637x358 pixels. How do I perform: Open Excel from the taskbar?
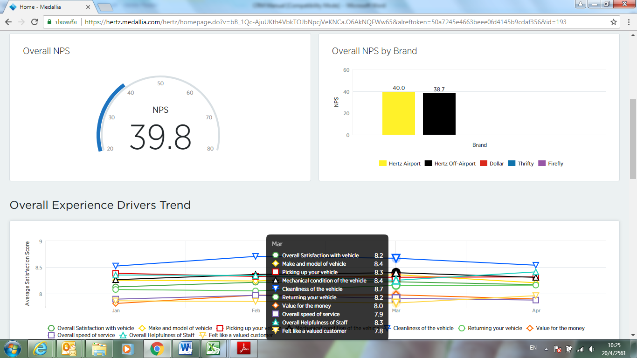tap(213, 349)
